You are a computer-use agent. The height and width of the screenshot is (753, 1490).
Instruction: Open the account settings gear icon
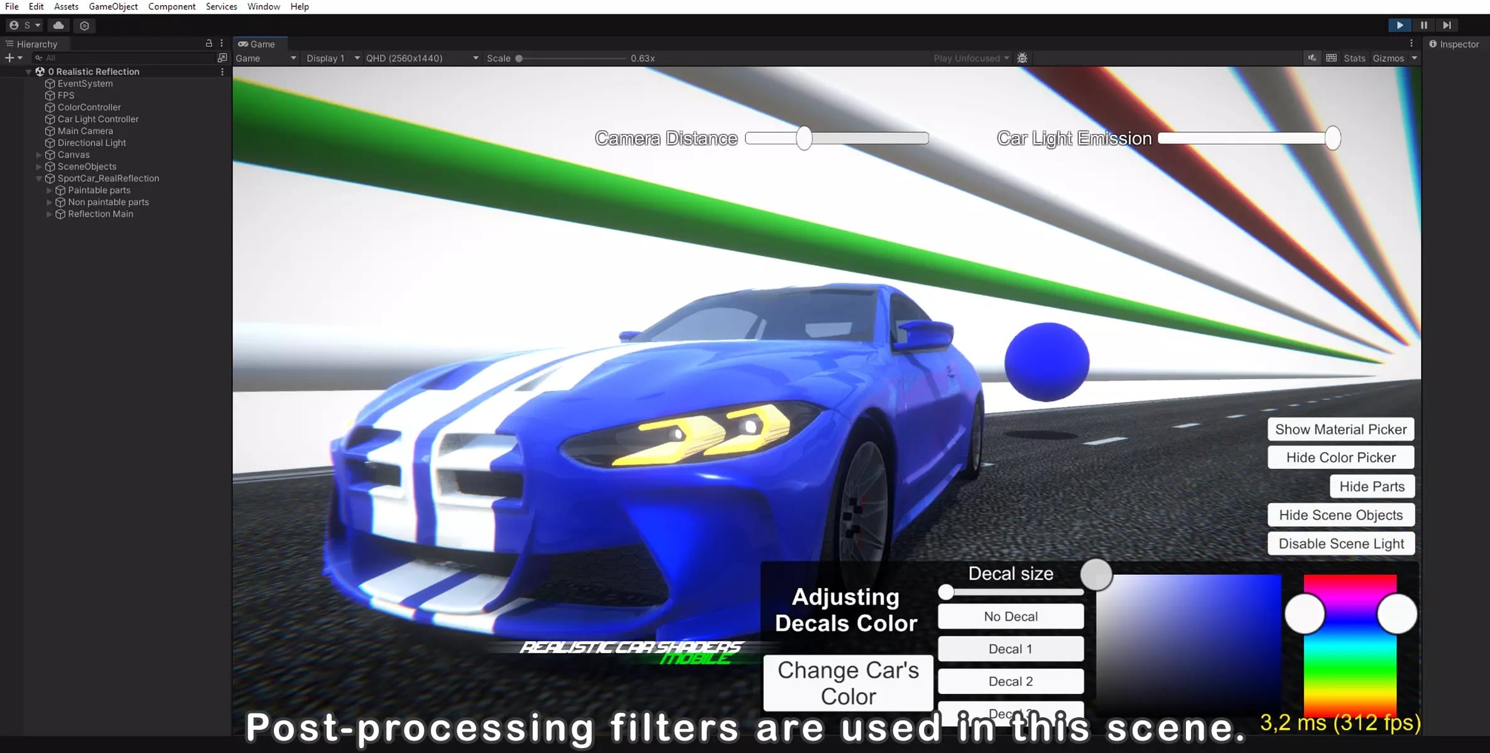[x=84, y=26]
